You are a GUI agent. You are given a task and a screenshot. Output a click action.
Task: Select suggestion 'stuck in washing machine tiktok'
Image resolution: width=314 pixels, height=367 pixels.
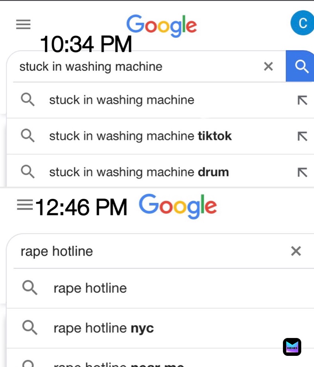click(x=160, y=136)
